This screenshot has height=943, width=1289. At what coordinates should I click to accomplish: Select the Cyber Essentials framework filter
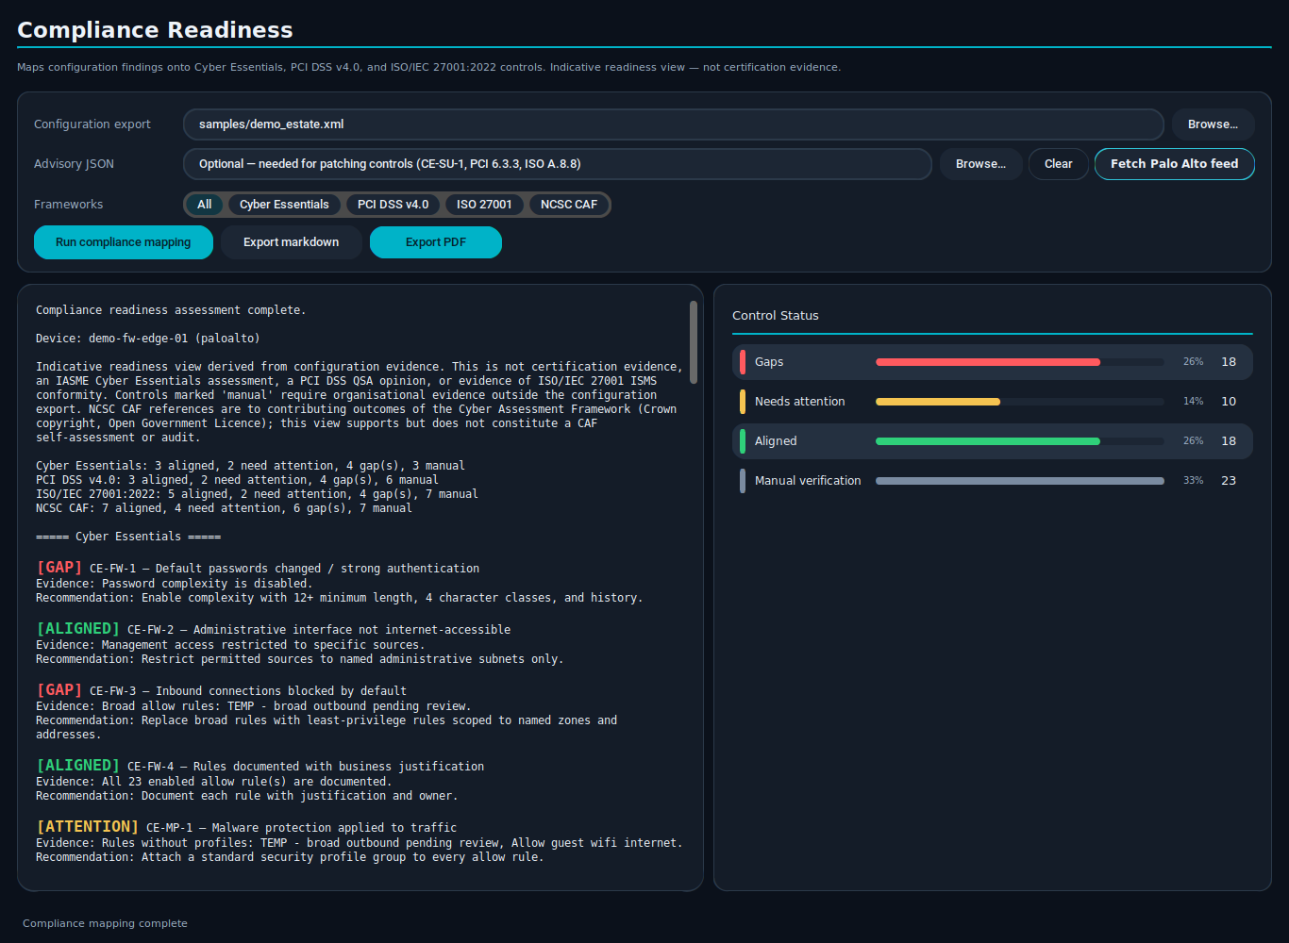coord(284,205)
